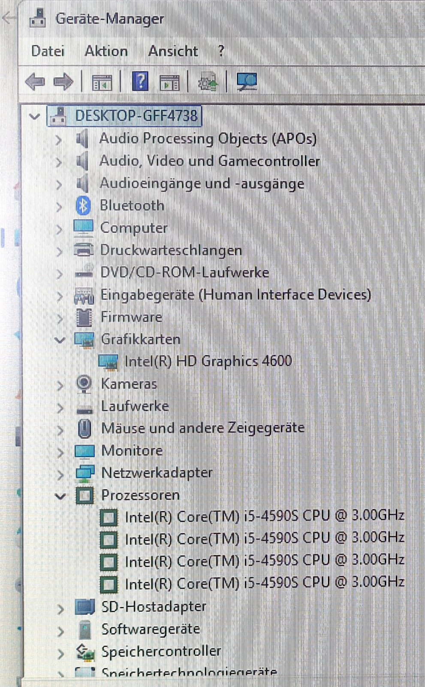Viewport: 425px width, 687px height.
Task: Select the third Intel Core i5-4590S entry
Action: 265,561
